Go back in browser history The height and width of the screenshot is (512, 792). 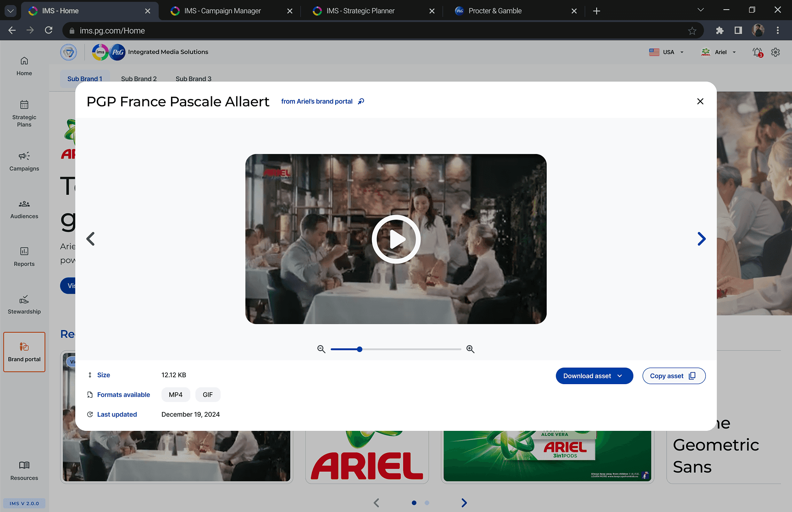tap(12, 31)
